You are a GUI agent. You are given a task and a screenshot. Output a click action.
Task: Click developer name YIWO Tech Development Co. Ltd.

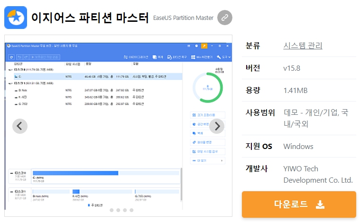[x=318, y=174]
